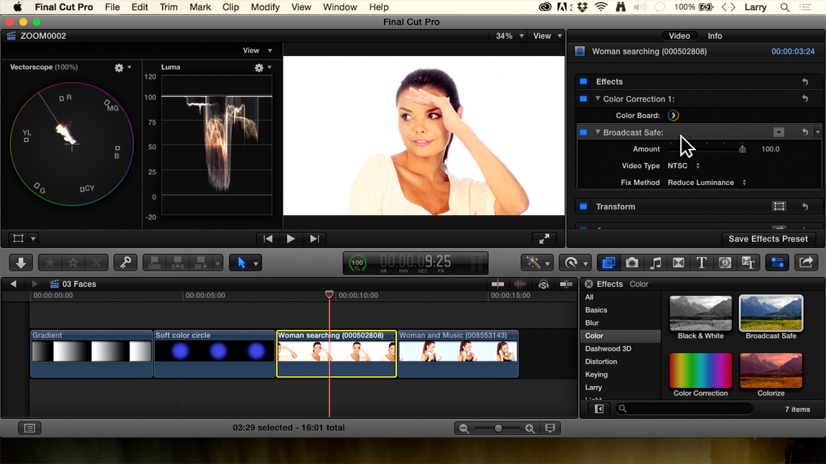Viewport: 826px width, 464px height.
Task: Reset the Transform section parameters
Action: [x=805, y=207]
